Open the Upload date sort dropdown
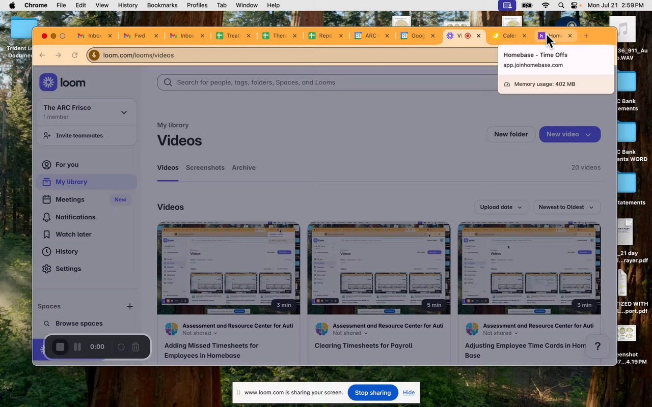The image size is (652, 407). pos(501,207)
